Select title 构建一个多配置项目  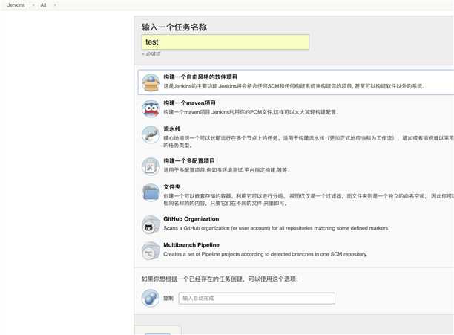189,161
